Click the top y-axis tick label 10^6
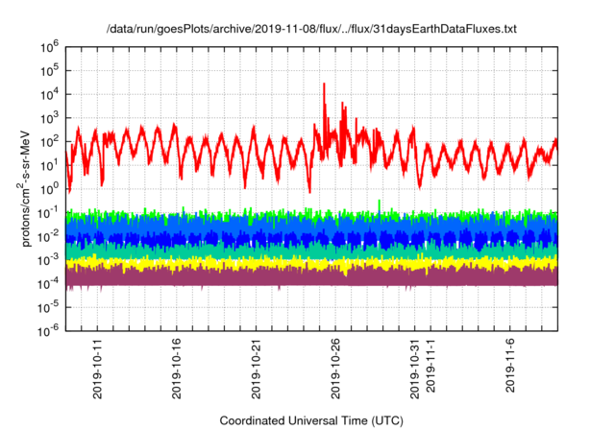 [50, 46]
